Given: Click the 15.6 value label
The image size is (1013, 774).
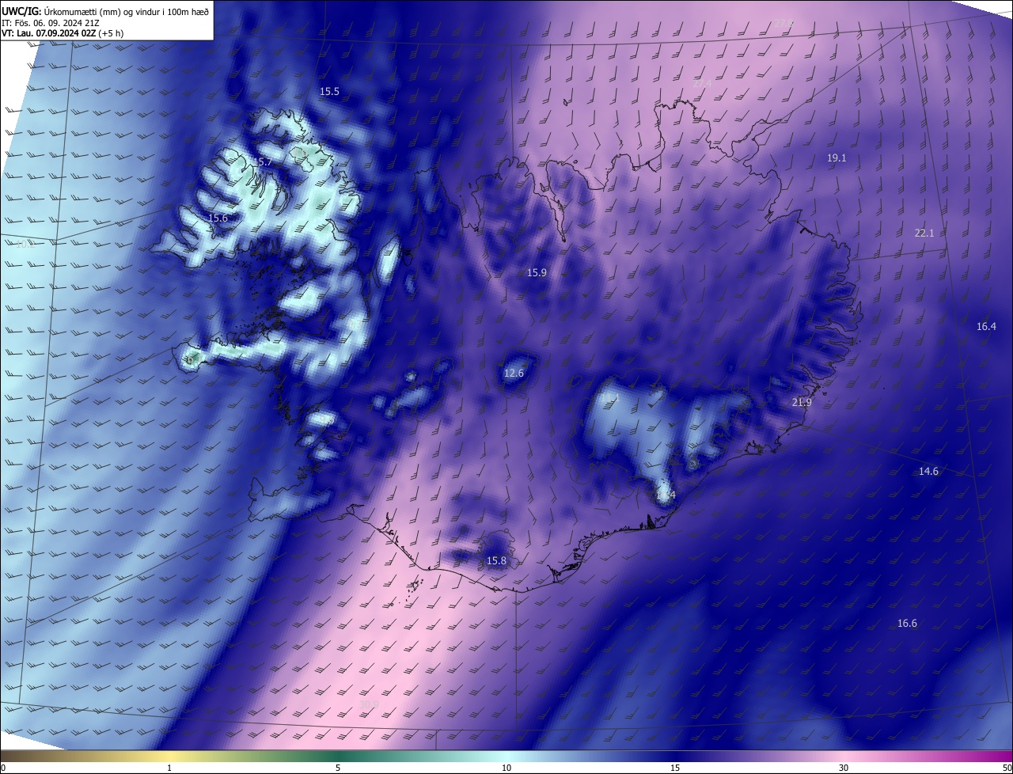Looking at the screenshot, I should pos(218,218).
